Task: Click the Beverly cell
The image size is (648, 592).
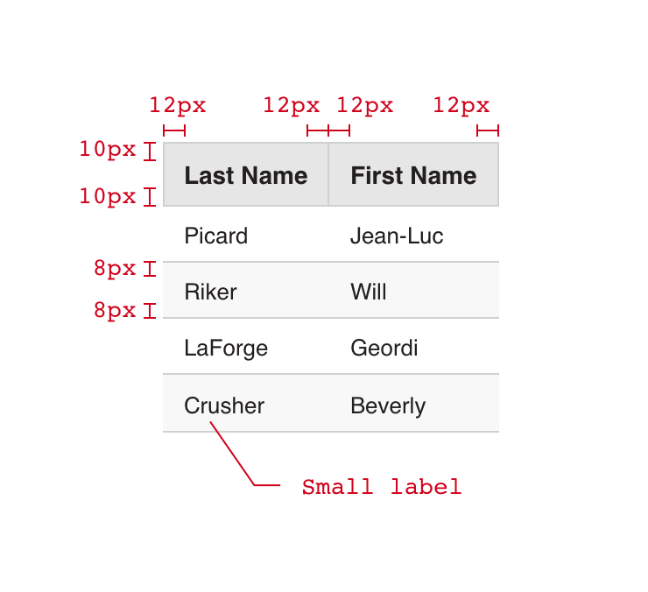Action: [x=388, y=405]
